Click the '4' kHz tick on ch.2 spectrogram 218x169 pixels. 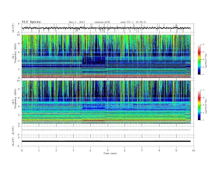coord(19,106)
